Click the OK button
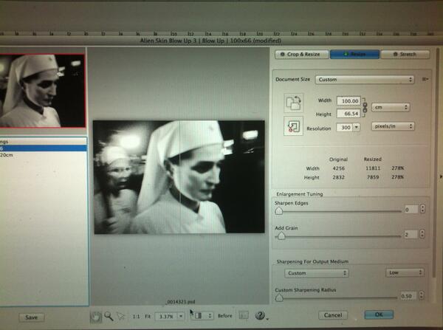Viewport: 443px width, 330px height. 379,314
